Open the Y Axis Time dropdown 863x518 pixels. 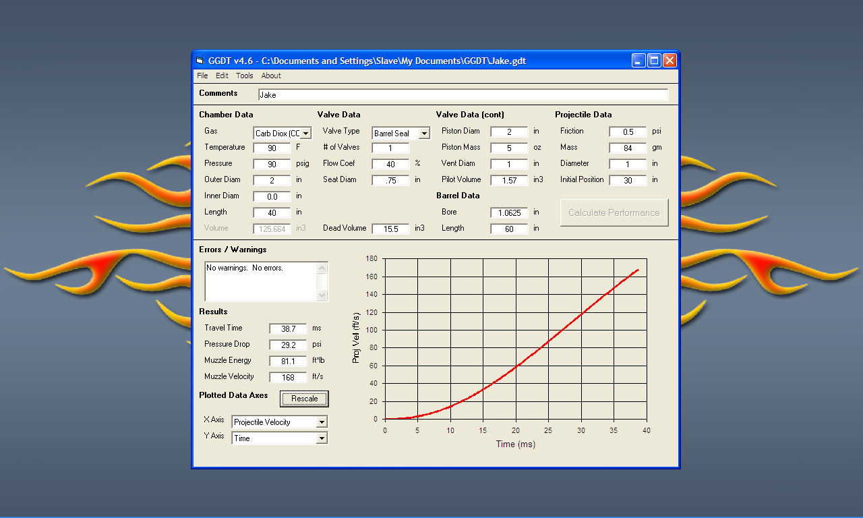322,438
